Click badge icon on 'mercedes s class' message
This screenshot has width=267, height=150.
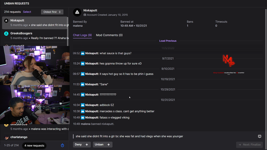click(83, 111)
